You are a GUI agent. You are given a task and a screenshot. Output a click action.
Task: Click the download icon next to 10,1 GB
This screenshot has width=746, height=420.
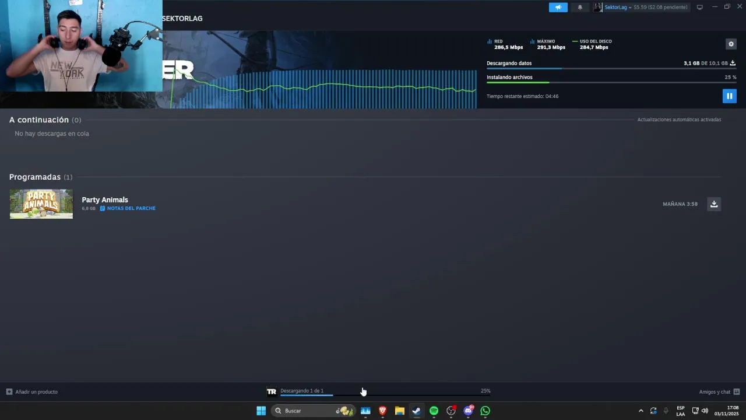733,63
